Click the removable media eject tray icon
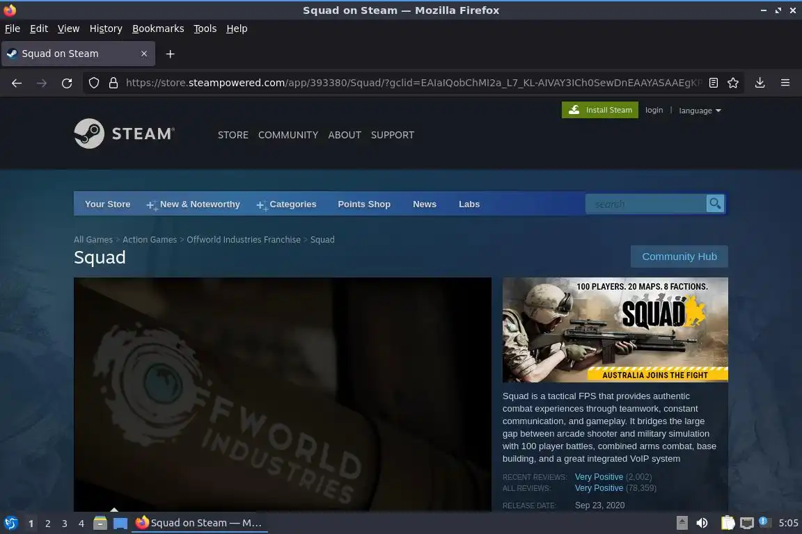 pos(682,523)
